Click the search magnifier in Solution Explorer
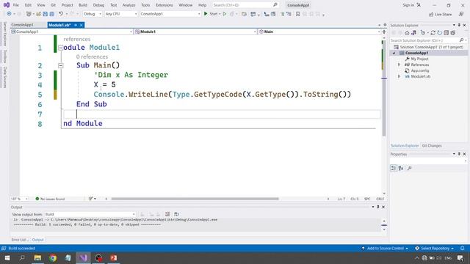This screenshot has width=470, height=264. point(461,40)
